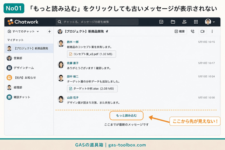This screenshot has height=150, width=225.
Task: Click the chat title avatar in header
Action: tap(60, 31)
